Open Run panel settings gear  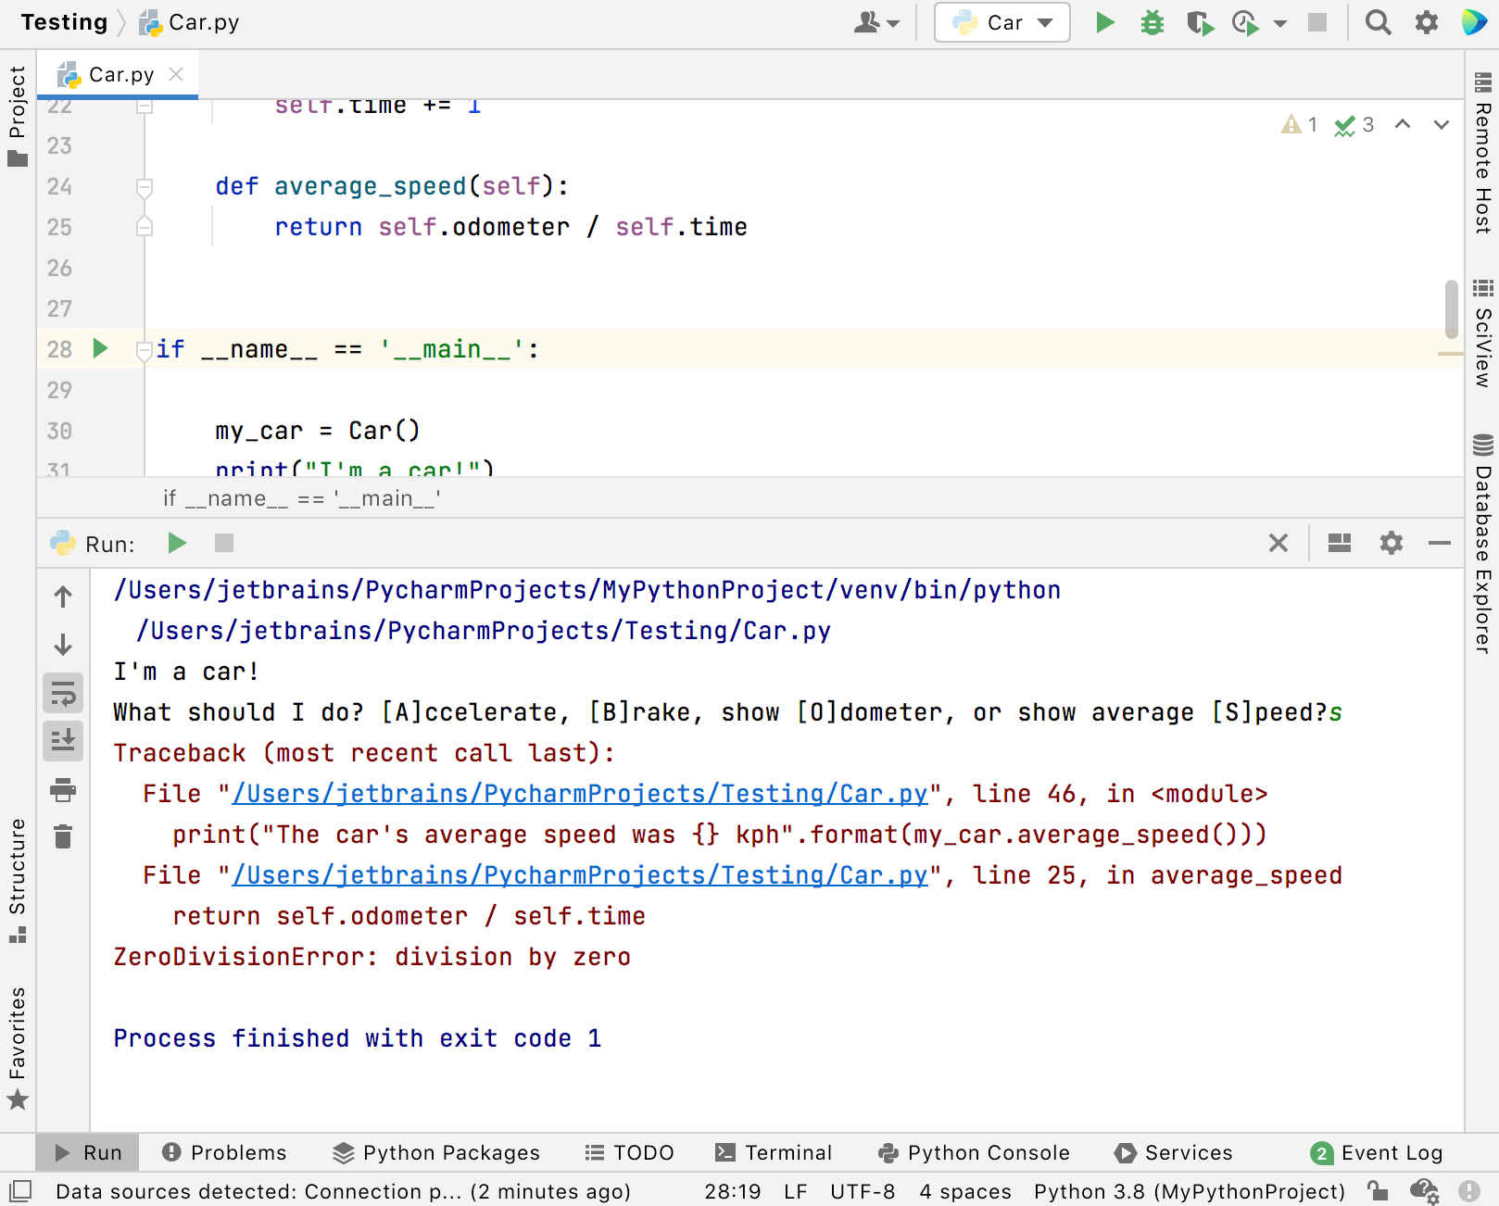point(1391,543)
